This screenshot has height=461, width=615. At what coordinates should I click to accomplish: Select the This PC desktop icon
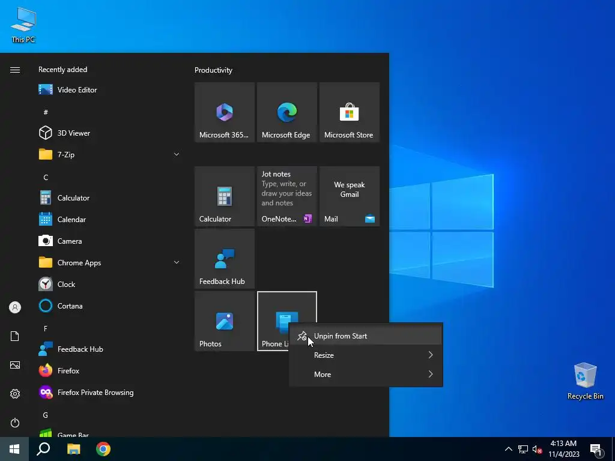click(23, 25)
